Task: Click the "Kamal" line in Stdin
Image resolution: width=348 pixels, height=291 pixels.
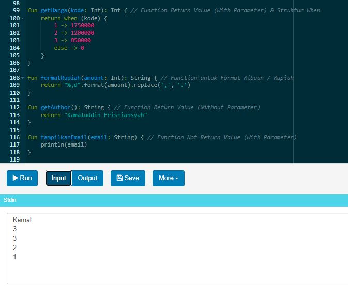Action: pyautogui.click(x=22, y=220)
